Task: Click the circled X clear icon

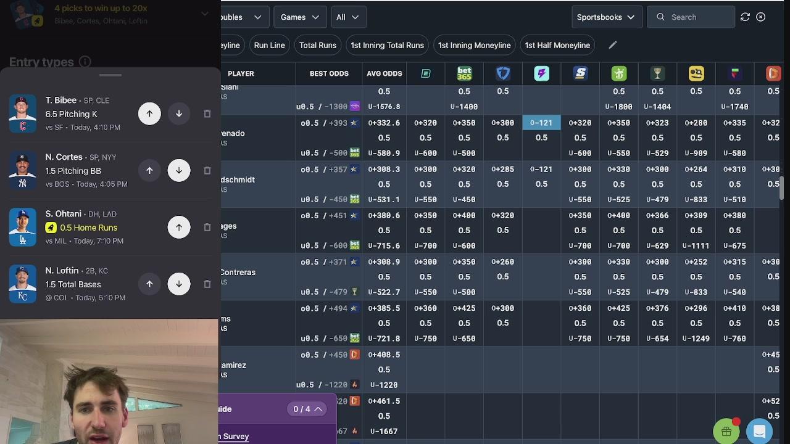Action: pyautogui.click(x=761, y=17)
